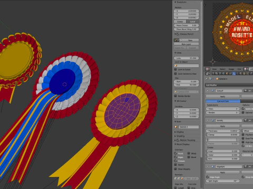Enable the Render Border checkbox
The image size is (253, 189).
(176, 96)
